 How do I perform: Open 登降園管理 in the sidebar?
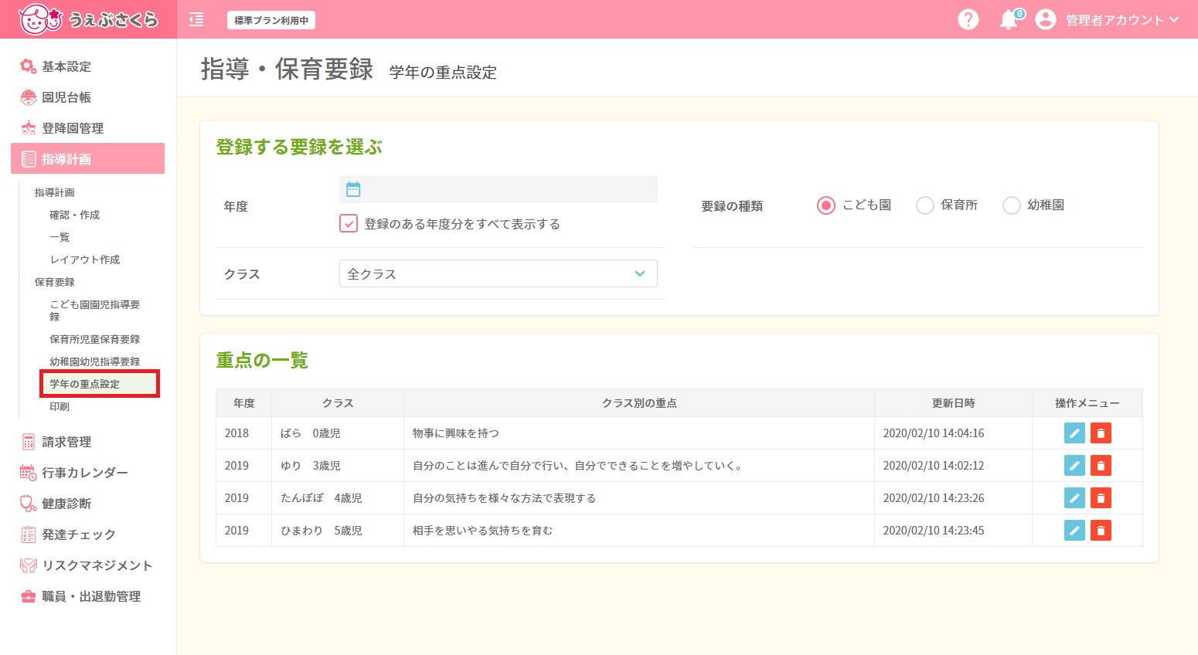click(x=73, y=128)
